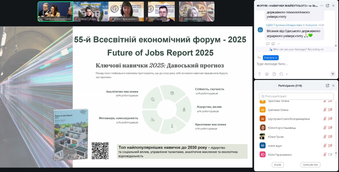This screenshot has width=339, height=172.
Task: Toggle microphone icon for Юлия Троян
Action: [x=325, y=137]
